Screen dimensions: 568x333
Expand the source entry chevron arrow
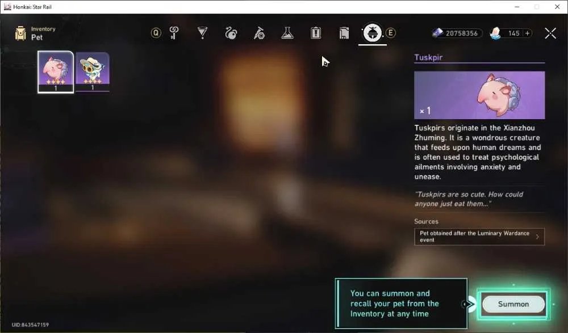[x=537, y=237]
